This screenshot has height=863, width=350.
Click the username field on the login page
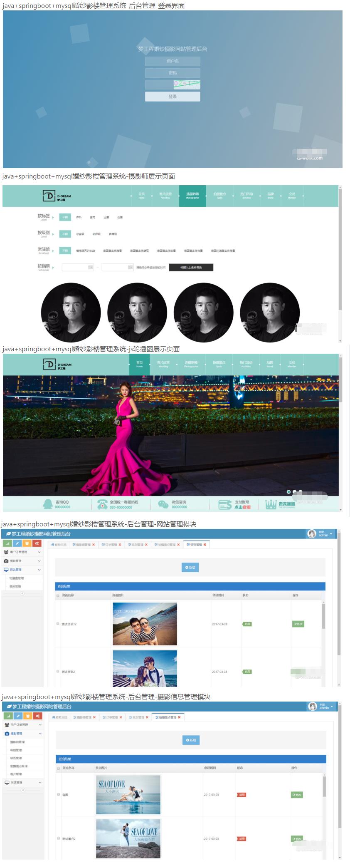click(173, 61)
